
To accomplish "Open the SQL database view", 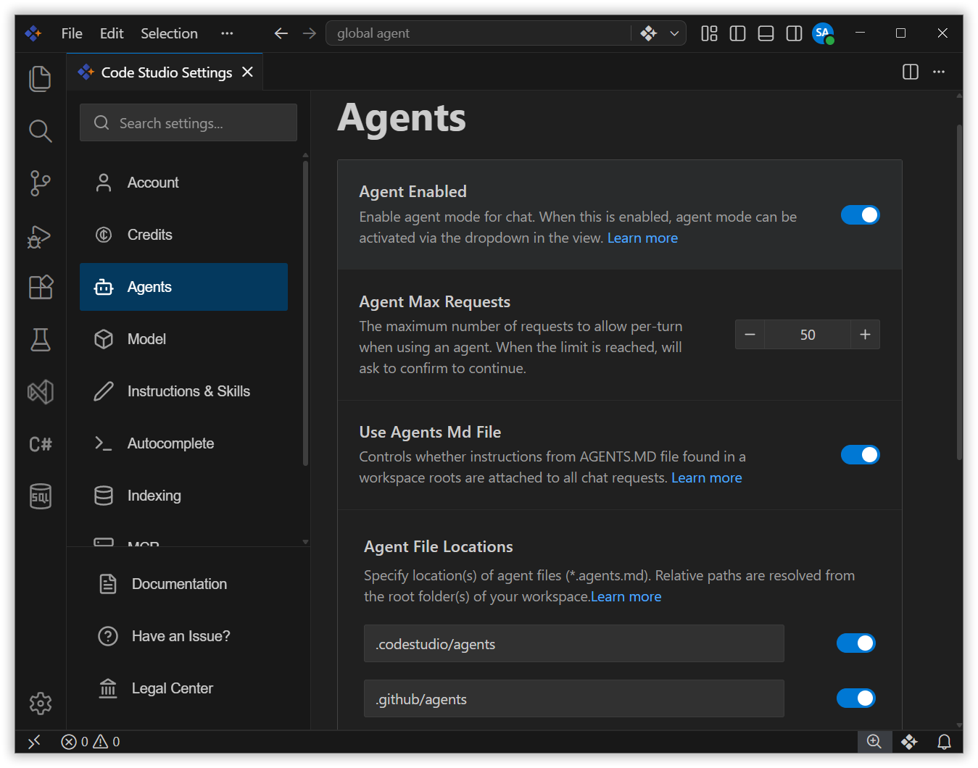I will [x=40, y=496].
